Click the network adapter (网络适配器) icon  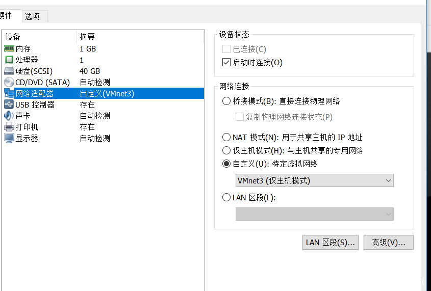tap(9, 94)
